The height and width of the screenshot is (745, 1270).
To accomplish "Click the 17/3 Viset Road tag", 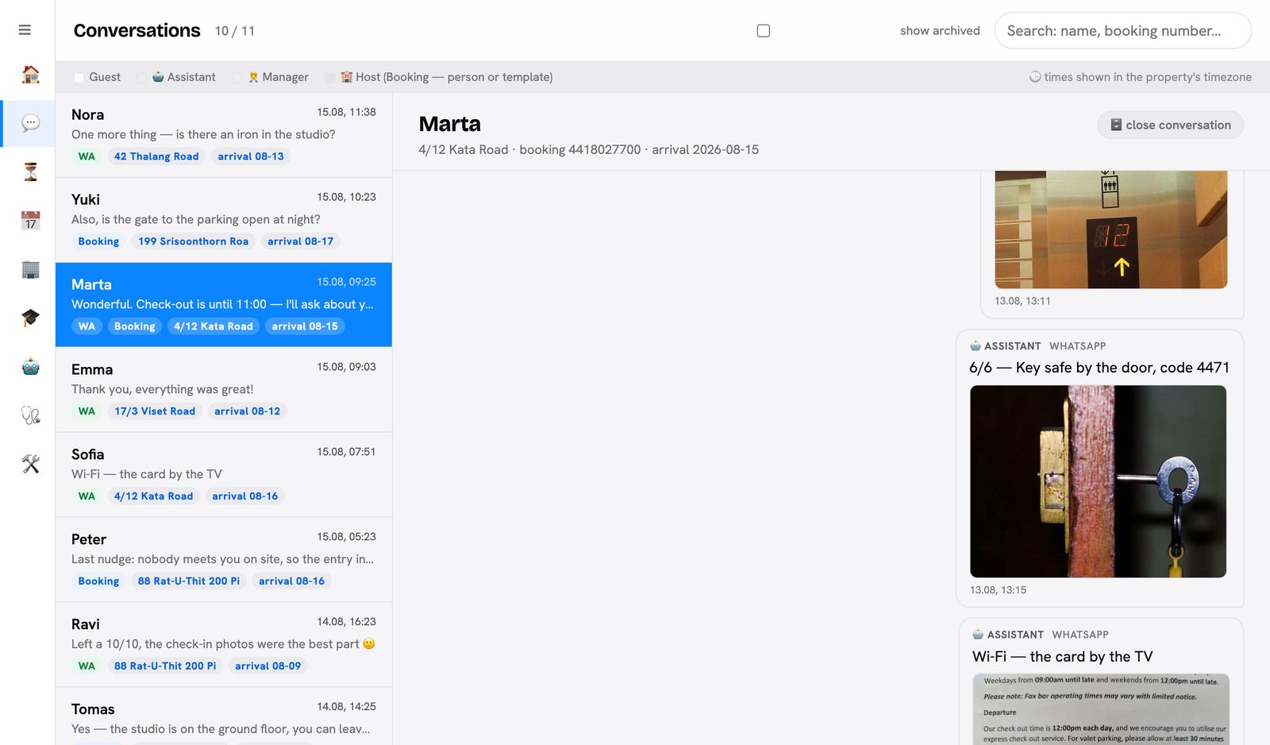I will point(155,411).
